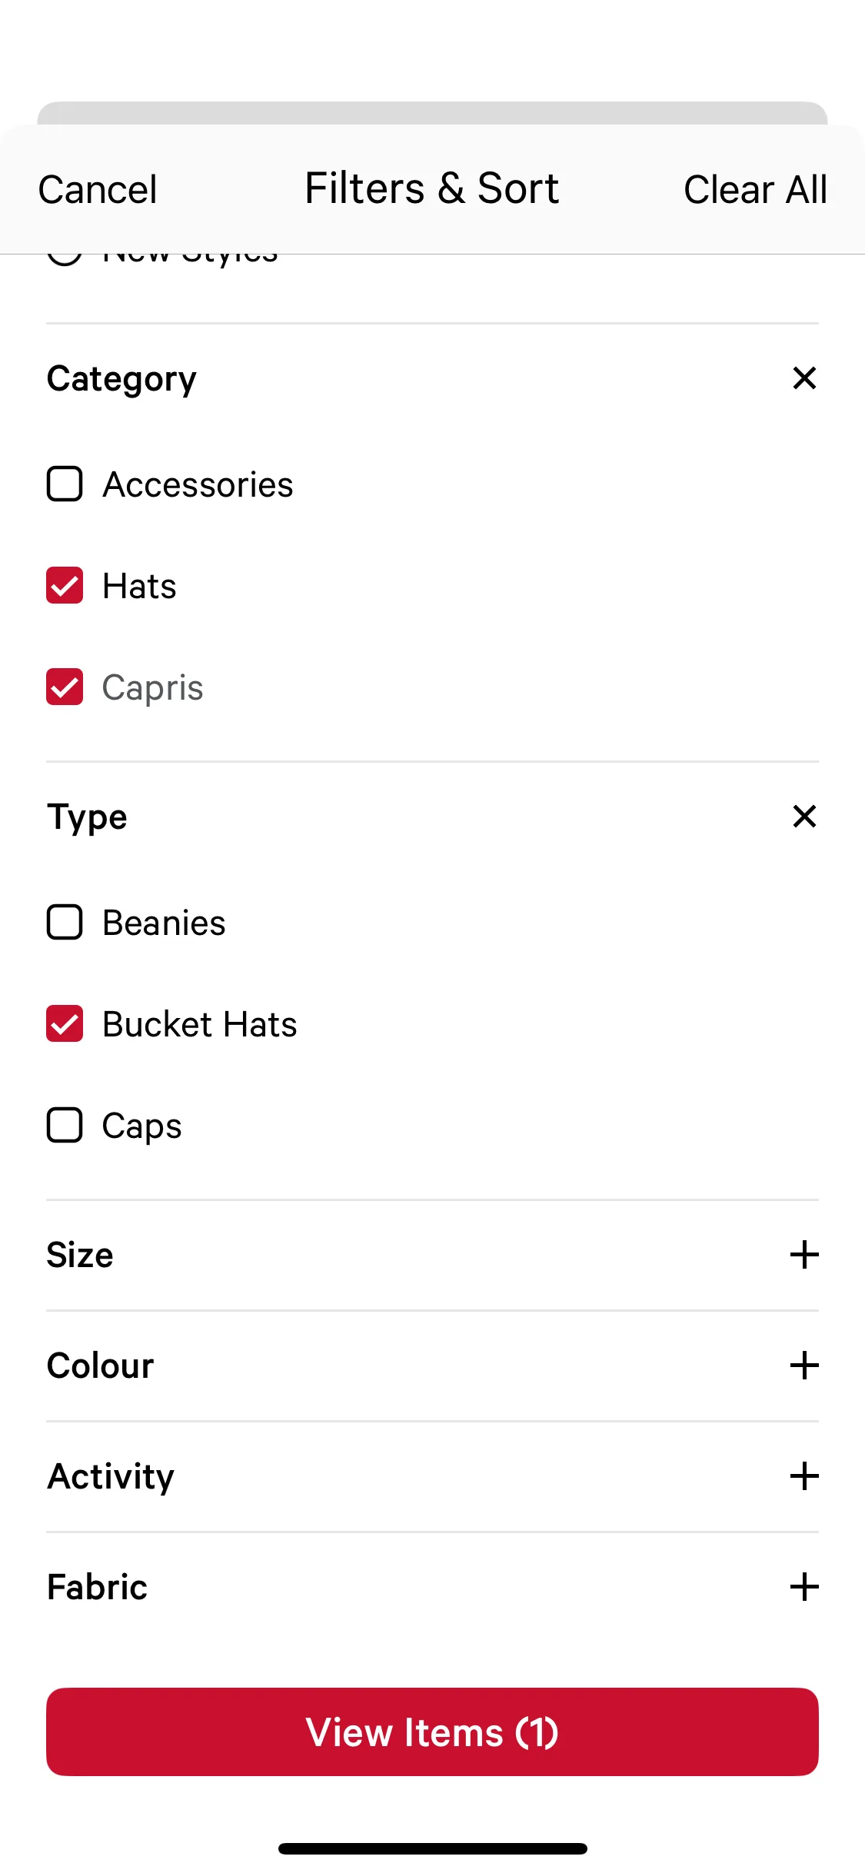
Task: Check the Accessories category checkbox
Action: (x=65, y=484)
